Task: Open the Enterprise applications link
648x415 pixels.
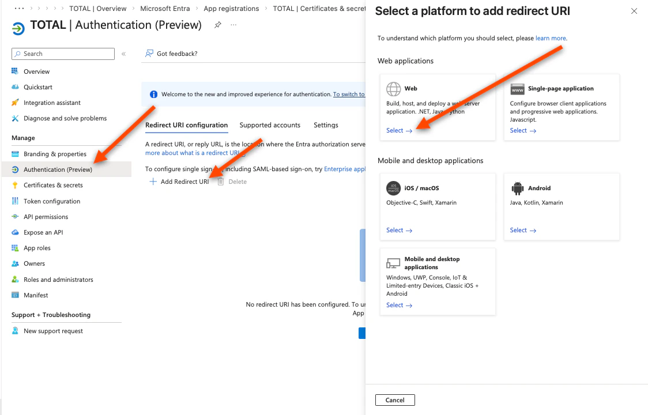Action: 345,169
